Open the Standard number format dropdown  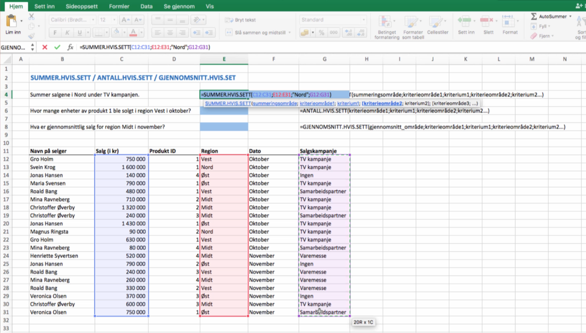click(364, 20)
